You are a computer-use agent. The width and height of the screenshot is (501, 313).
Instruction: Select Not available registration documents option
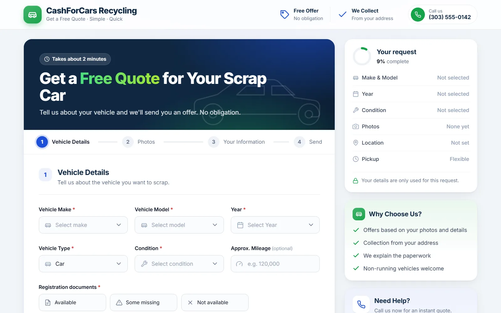point(215,302)
